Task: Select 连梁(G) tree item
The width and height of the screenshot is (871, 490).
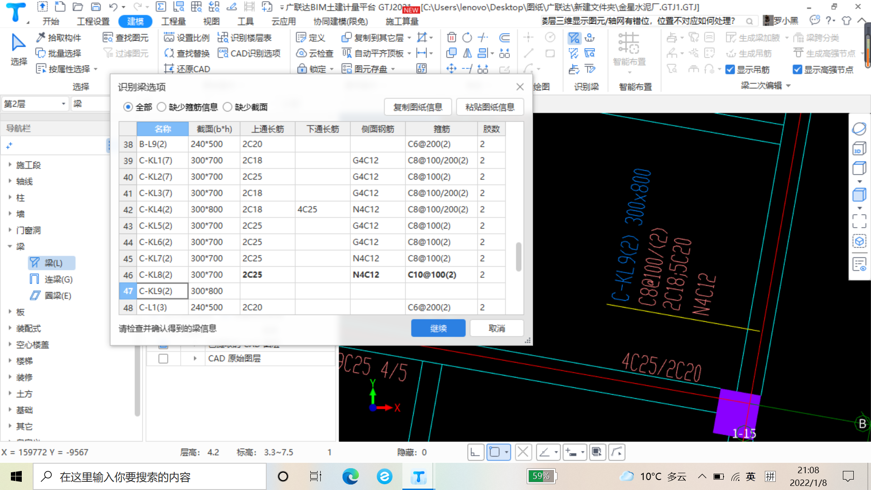Action: (51, 279)
